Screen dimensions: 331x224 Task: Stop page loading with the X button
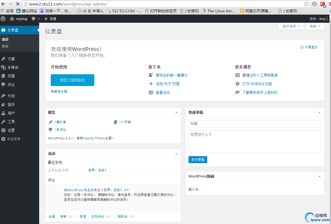tap(18, 4)
